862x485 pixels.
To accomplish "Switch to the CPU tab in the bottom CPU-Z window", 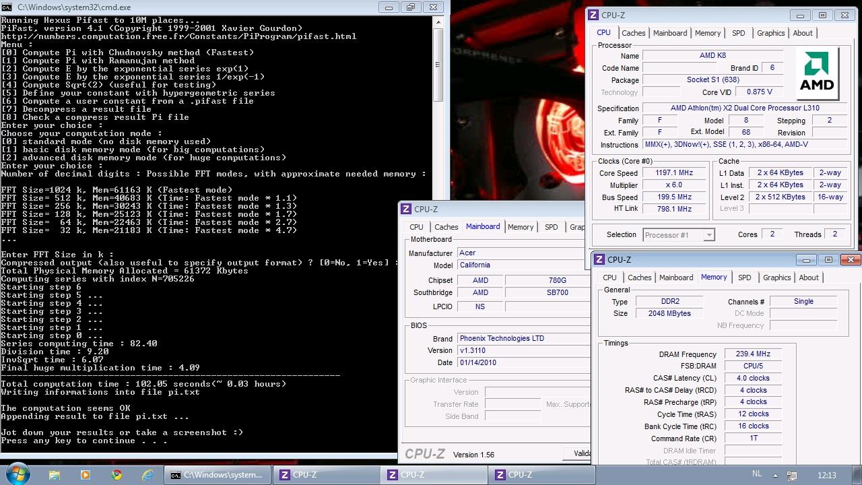I will click(x=610, y=278).
